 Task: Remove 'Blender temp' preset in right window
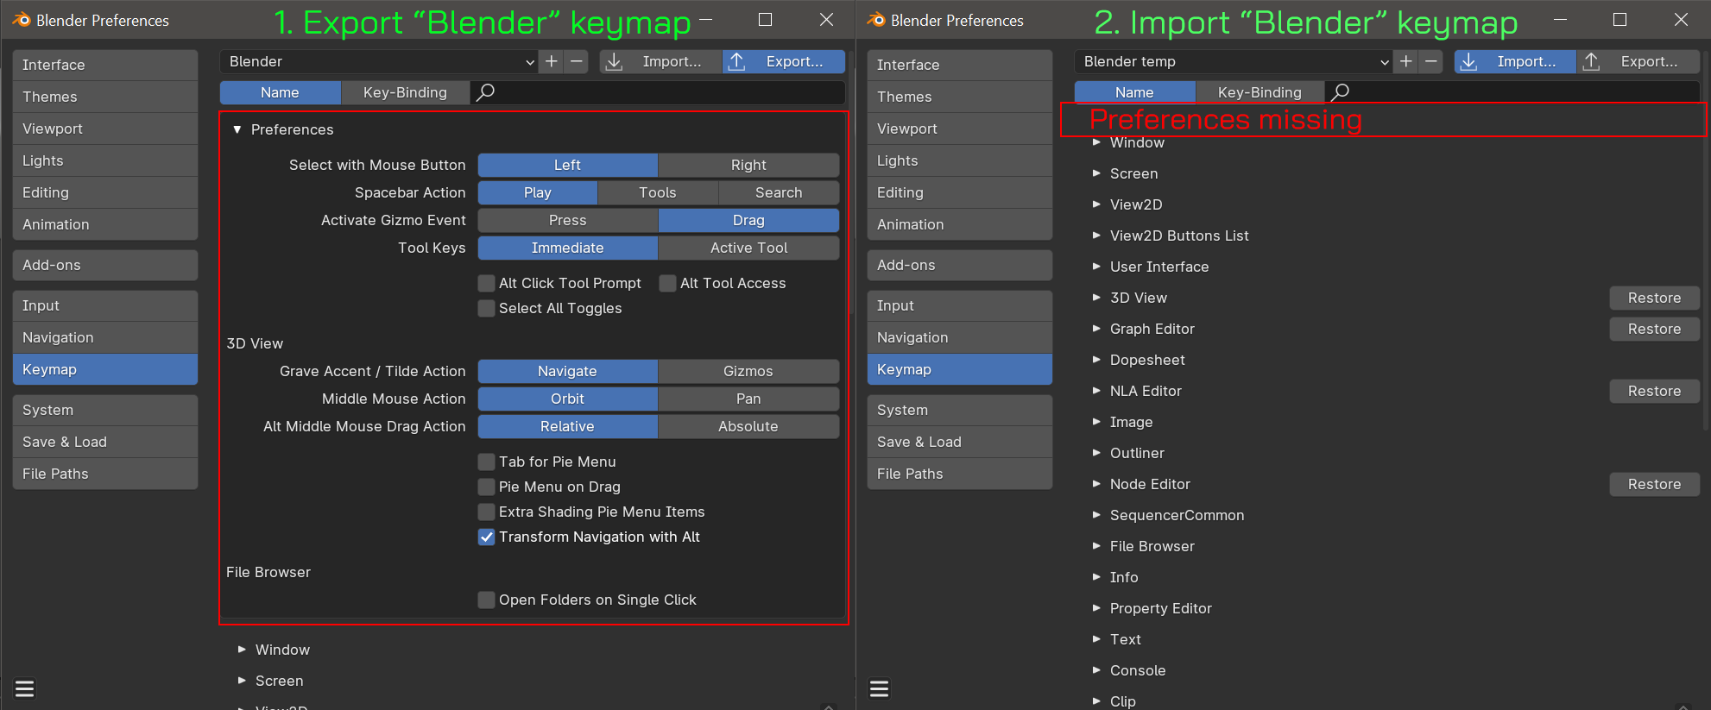(x=1431, y=61)
